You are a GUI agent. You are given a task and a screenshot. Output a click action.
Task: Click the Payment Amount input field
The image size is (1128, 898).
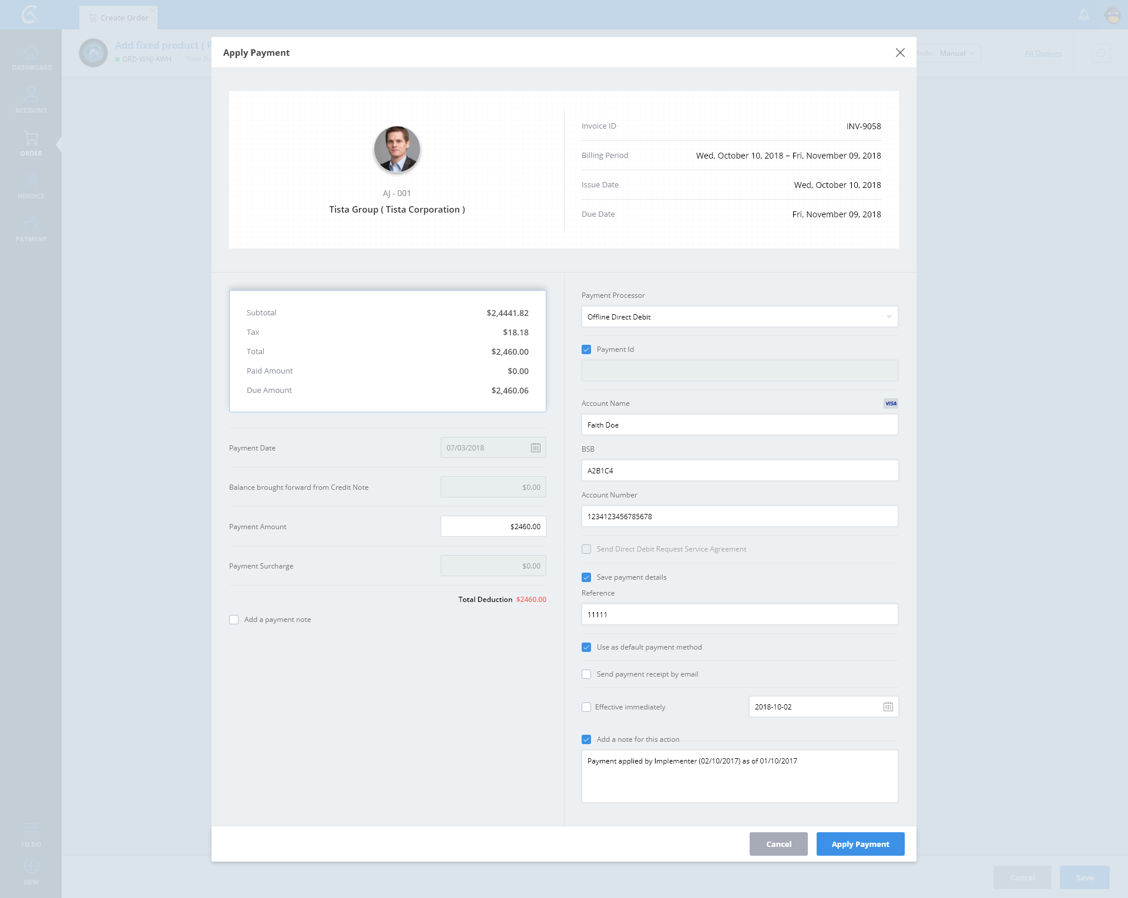(493, 526)
